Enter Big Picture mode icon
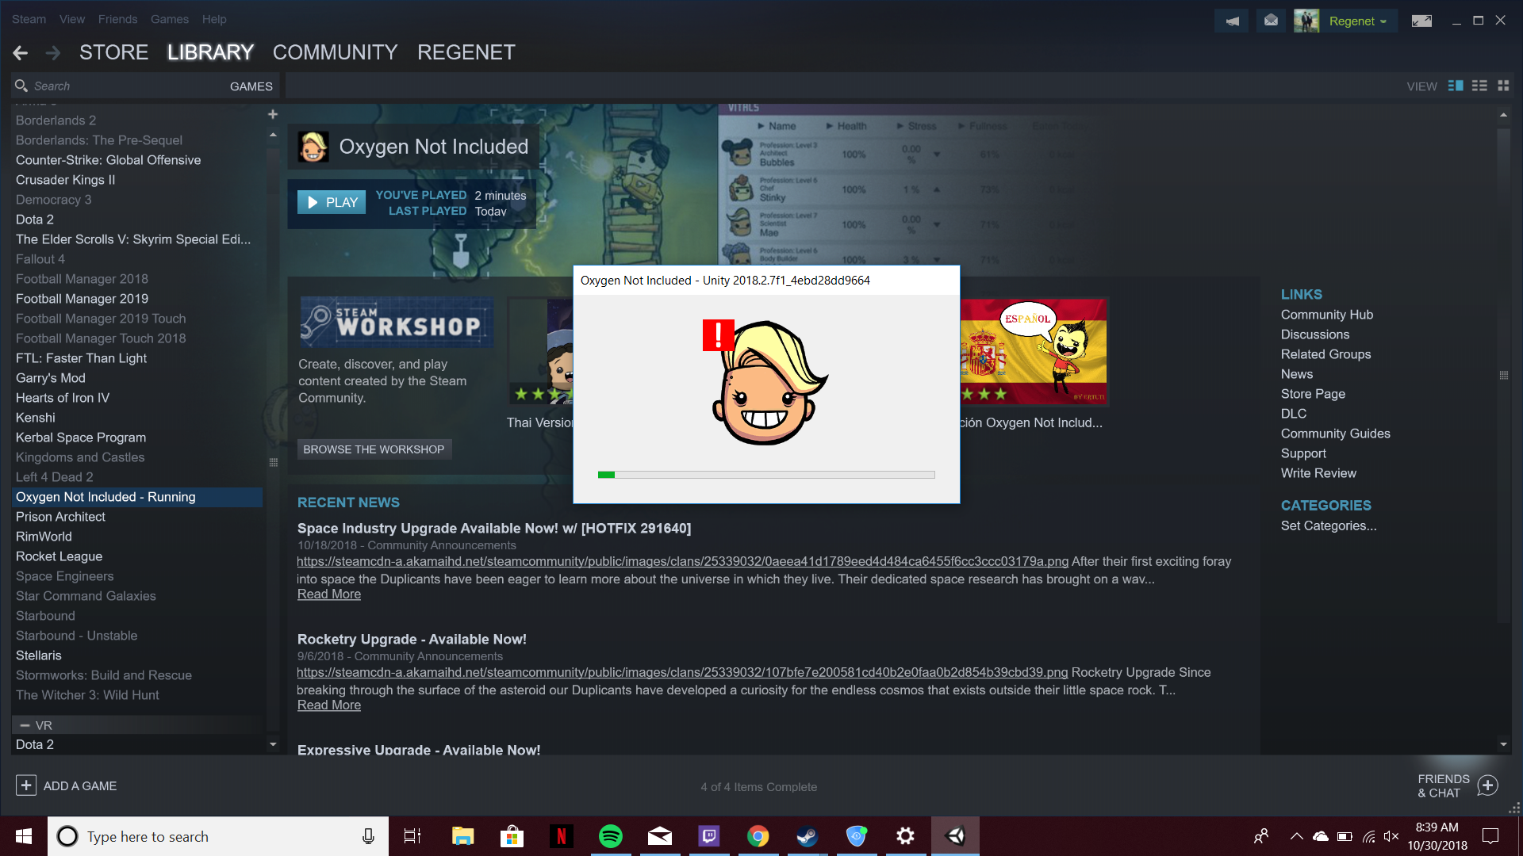This screenshot has width=1523, height=856. point(1421,21)
